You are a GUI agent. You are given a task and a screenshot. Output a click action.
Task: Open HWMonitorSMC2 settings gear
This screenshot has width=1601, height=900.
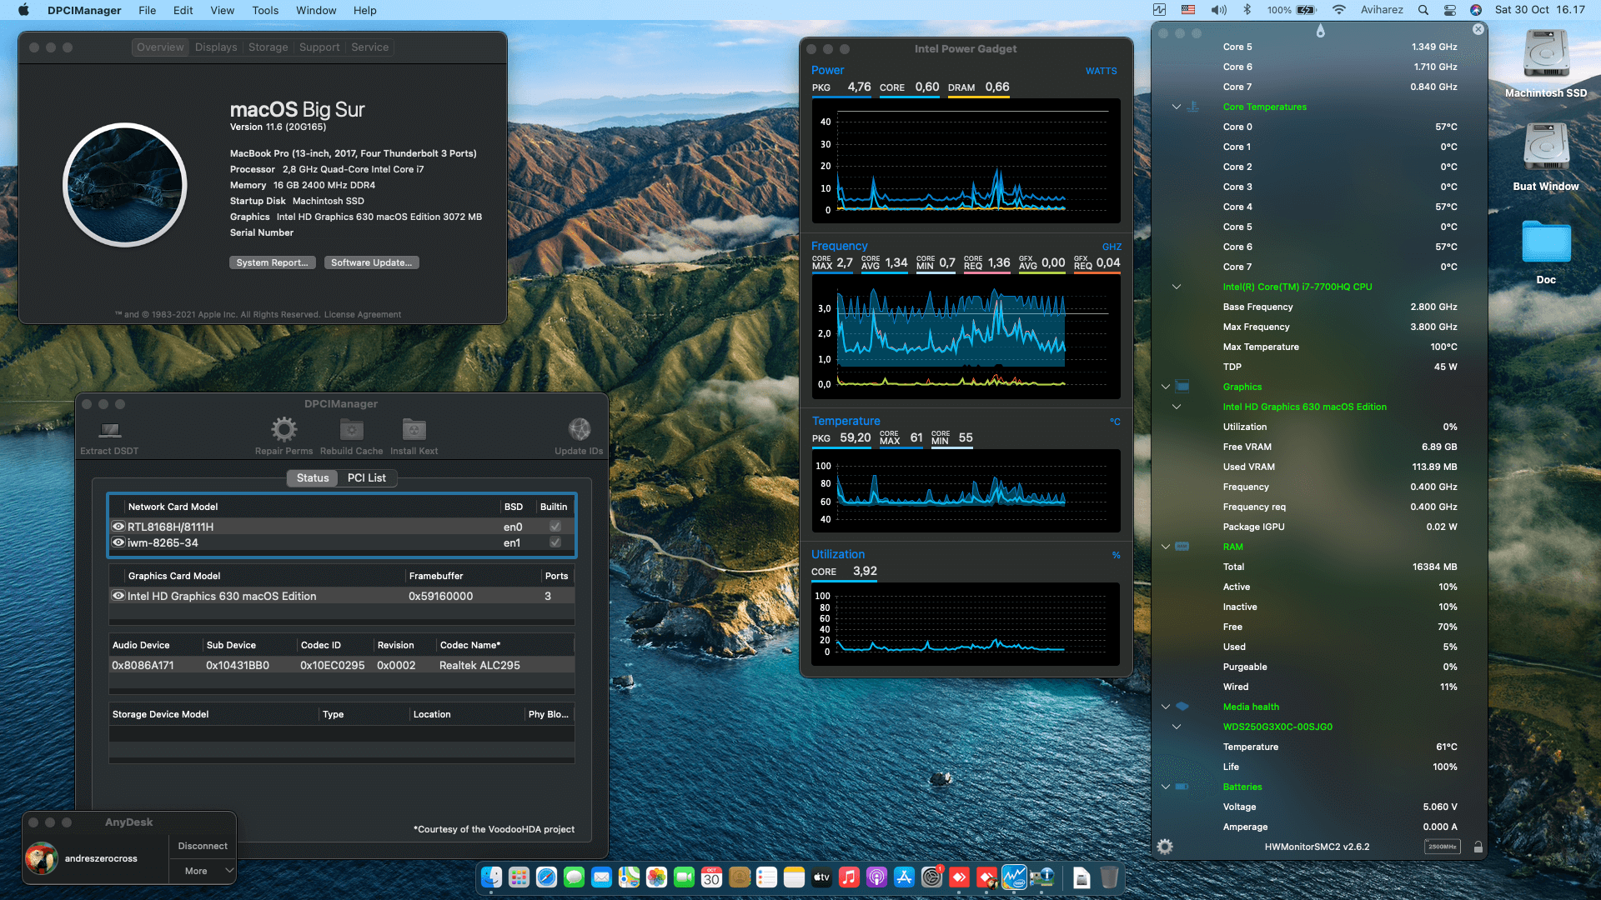[1165, 847]
